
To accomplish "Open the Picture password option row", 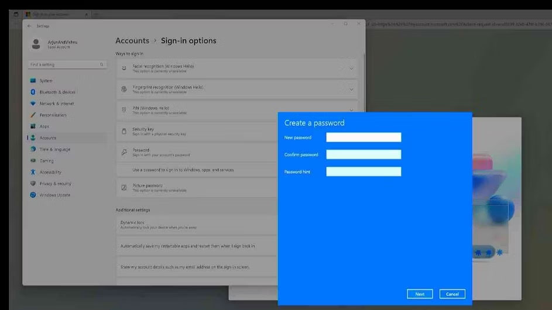I will [197, 188].
